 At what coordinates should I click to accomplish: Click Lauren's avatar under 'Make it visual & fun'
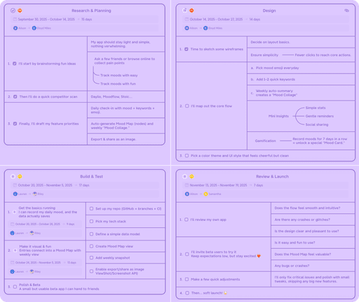[13, 271]
